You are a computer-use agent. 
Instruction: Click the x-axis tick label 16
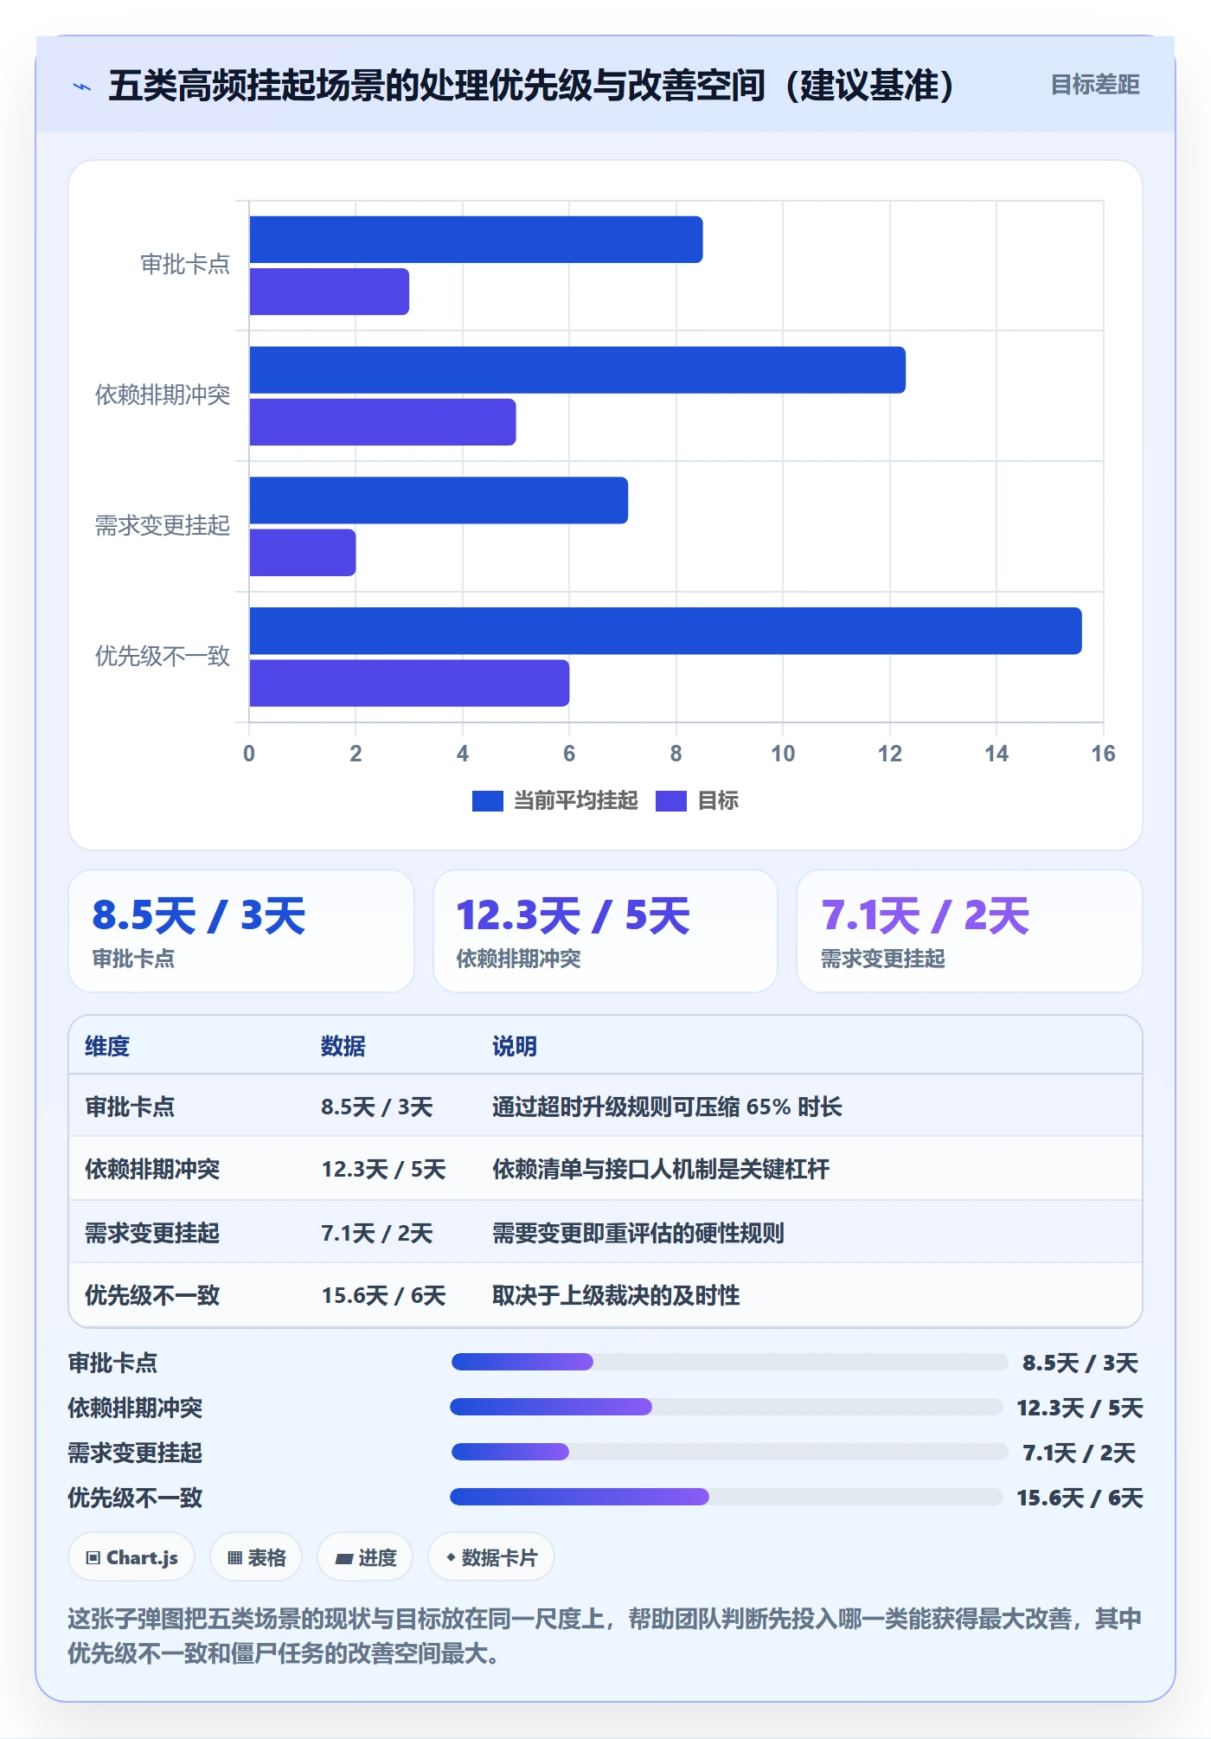(1103, 754)
